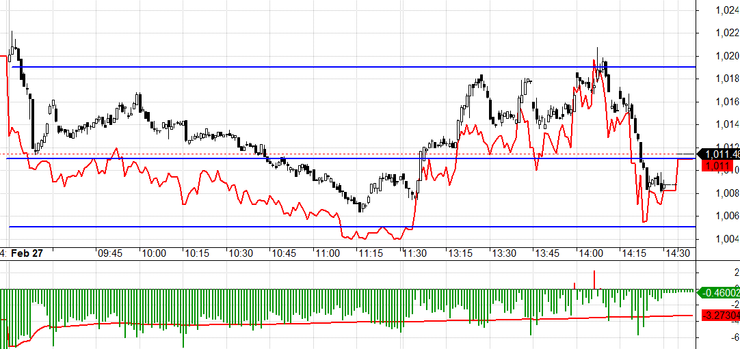Click the 14:30 time axis label
Screen dimensions: 740x349
(x=677, y=253)
